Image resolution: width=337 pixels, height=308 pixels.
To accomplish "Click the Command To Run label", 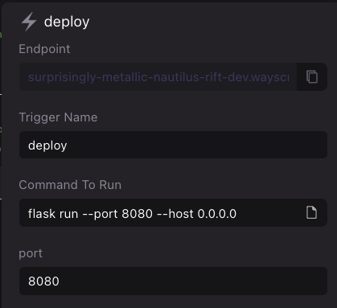I will pos(70,185).
